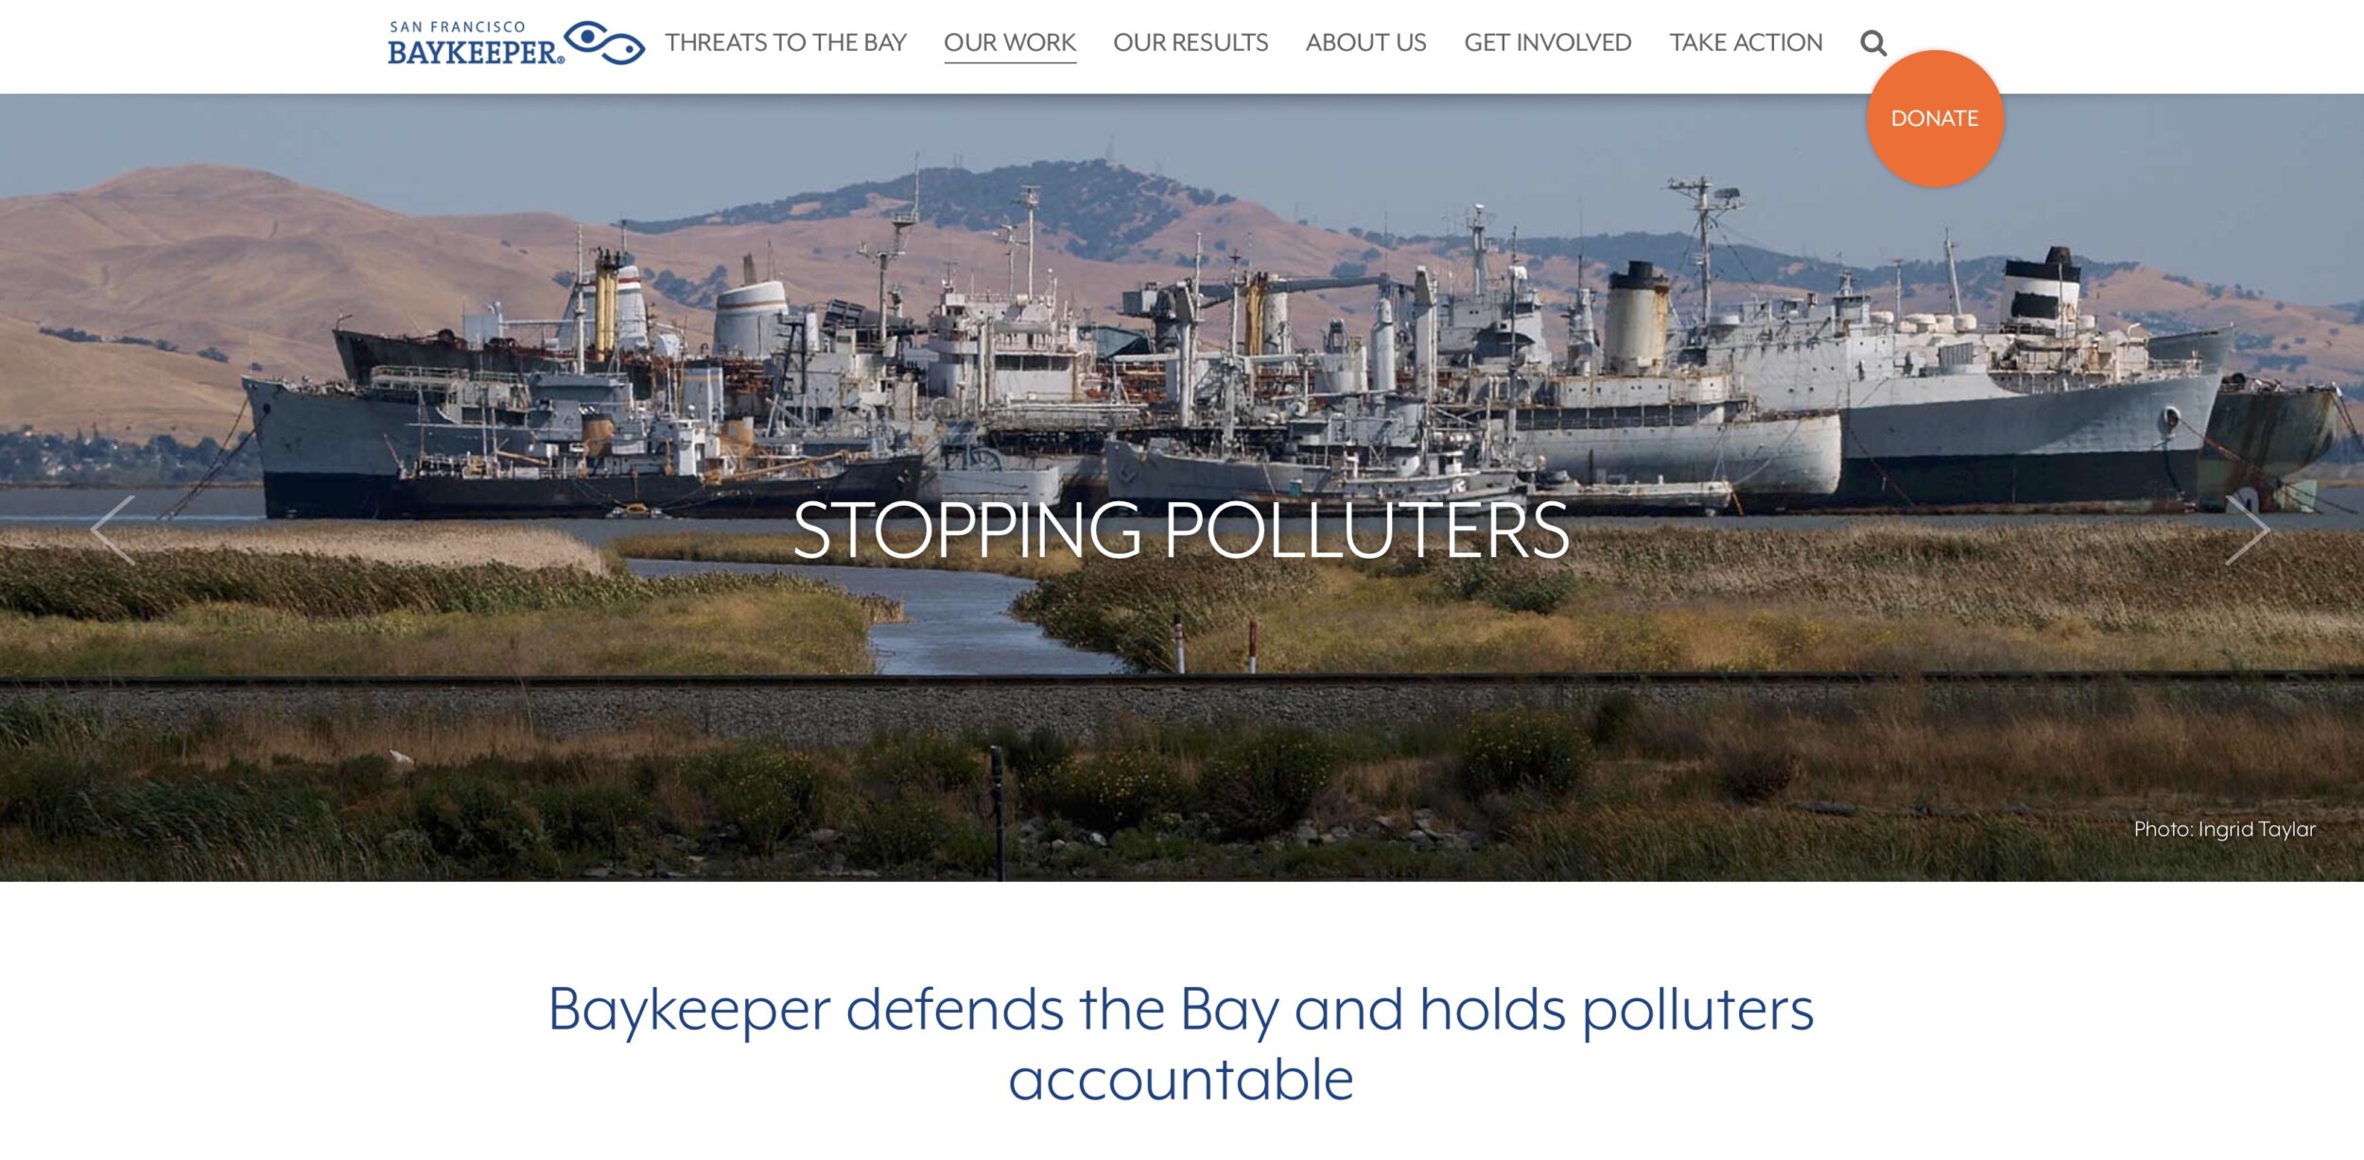Open Our Results menu
Screen dimensions: 2364x1160
click(1191, 43)
